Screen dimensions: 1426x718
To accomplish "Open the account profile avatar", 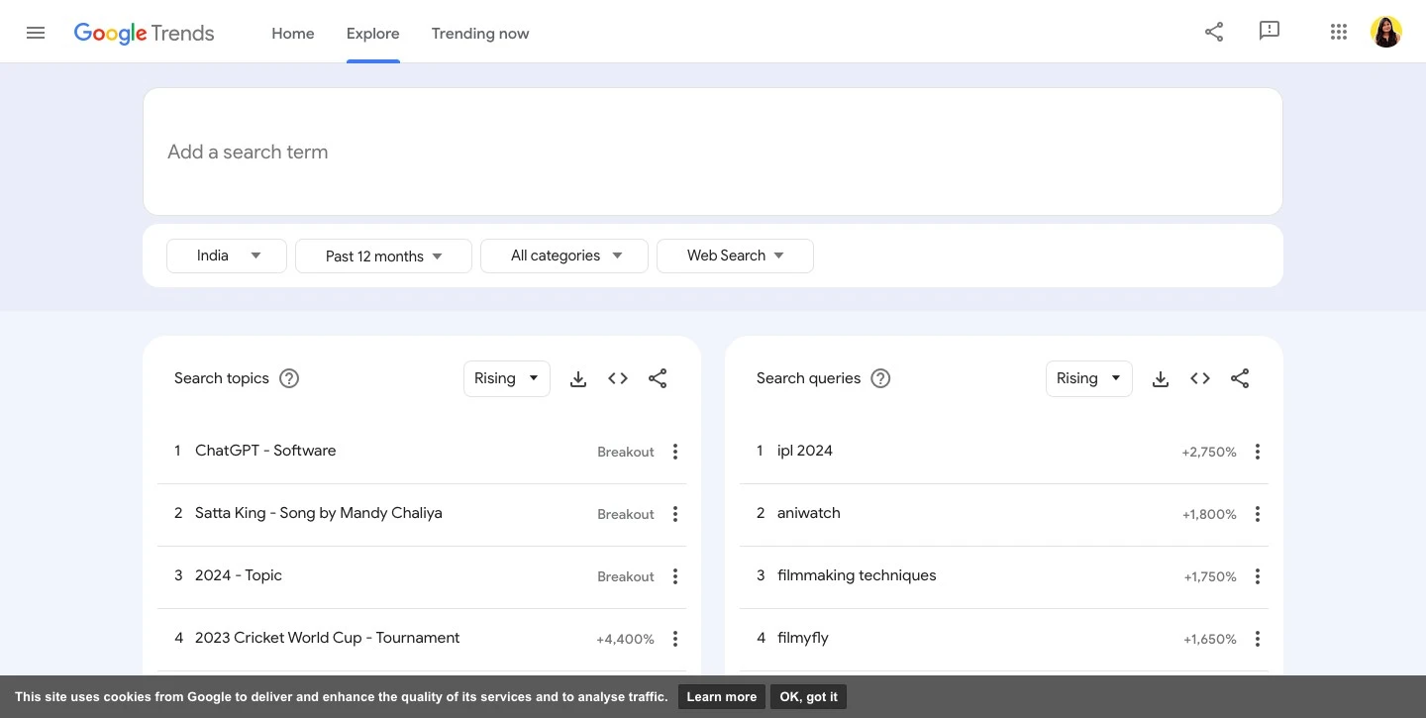I will tap(1386, 32).
